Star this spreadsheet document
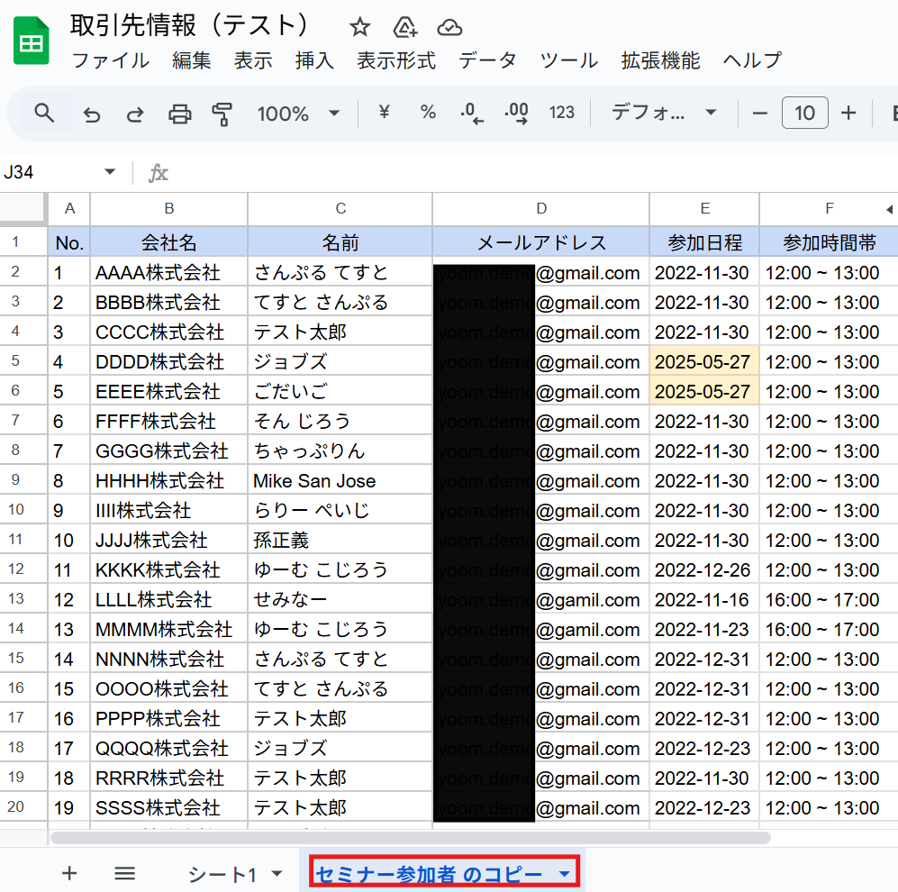Viewport: 898px width, 892px height. click(359, 27)
